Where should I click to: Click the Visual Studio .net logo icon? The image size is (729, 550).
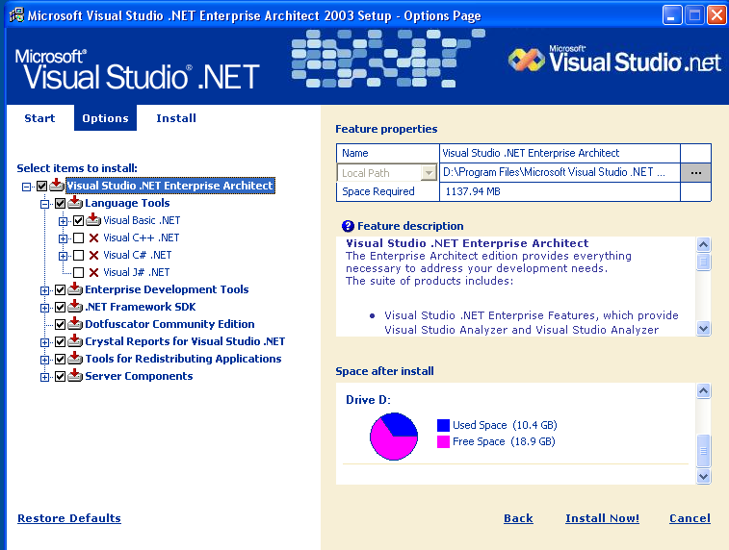(x=527, y=60)
